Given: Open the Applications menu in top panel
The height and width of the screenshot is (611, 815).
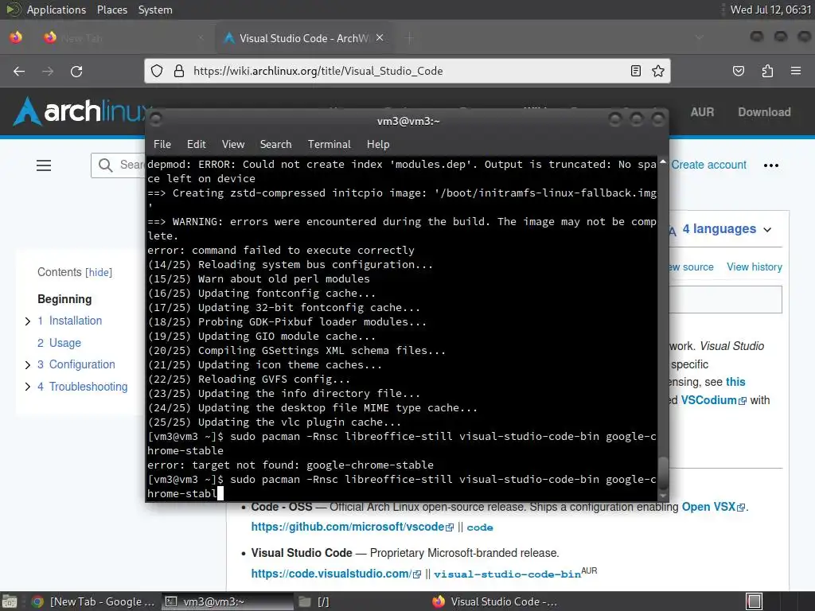Looking at the screenshot, I should 57,10.
